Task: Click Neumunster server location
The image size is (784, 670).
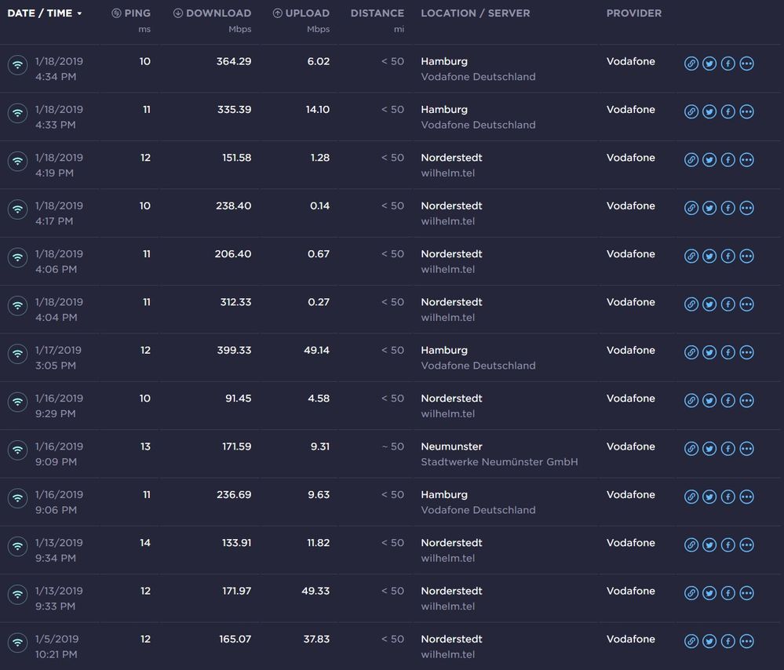Action: pos(451,446)
